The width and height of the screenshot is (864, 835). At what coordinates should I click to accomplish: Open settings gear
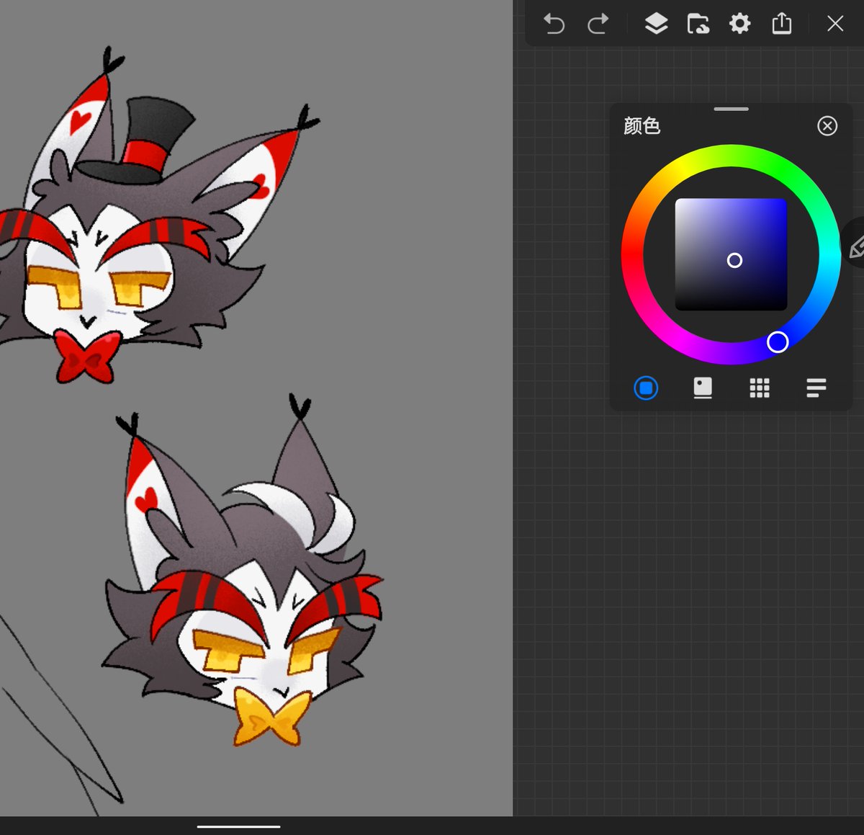739,24
